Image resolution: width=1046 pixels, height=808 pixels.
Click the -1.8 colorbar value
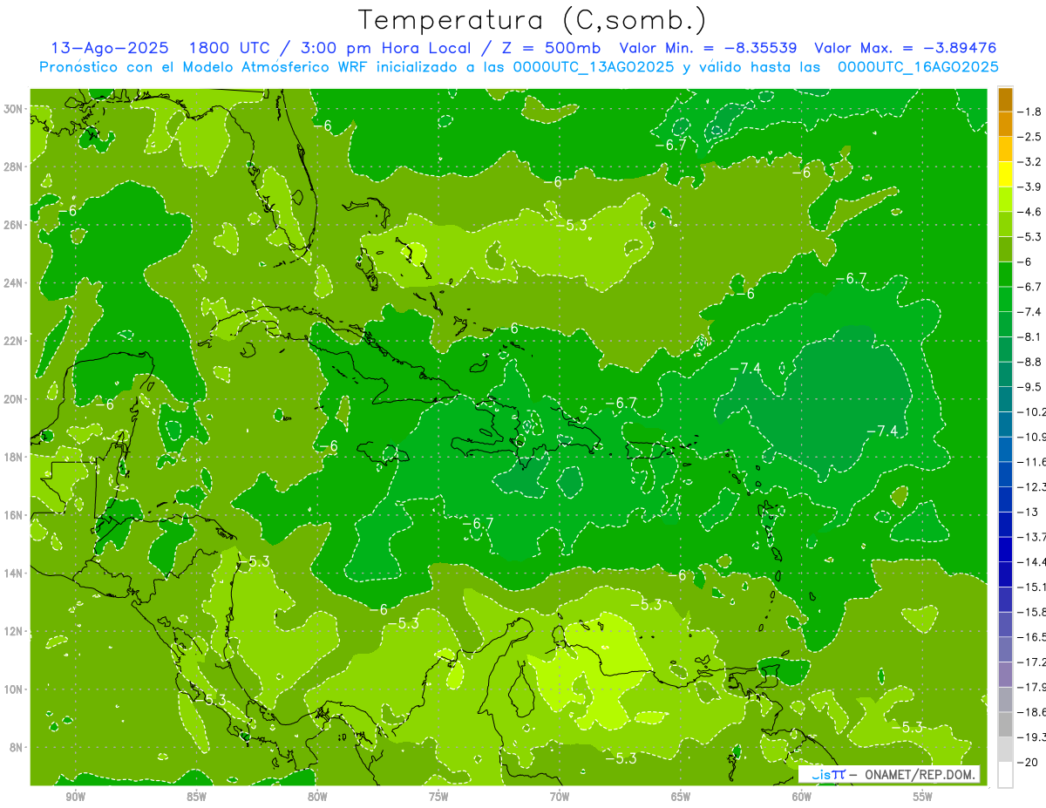coord(1029,112)
